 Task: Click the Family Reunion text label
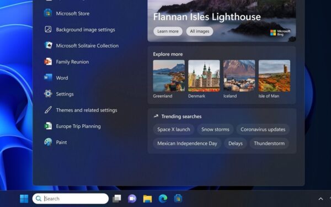72,62
